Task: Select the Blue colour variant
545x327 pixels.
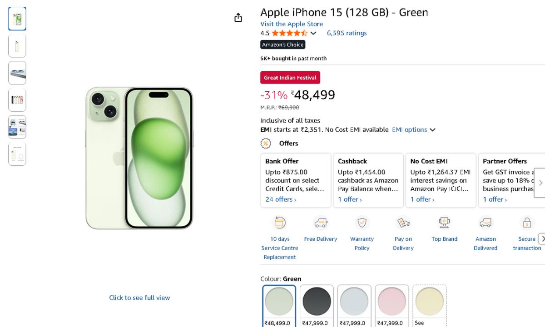Action: pos(354,302)
